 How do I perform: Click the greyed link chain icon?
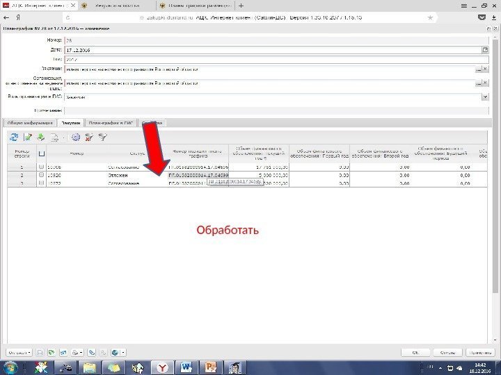[x=103, y=353]
